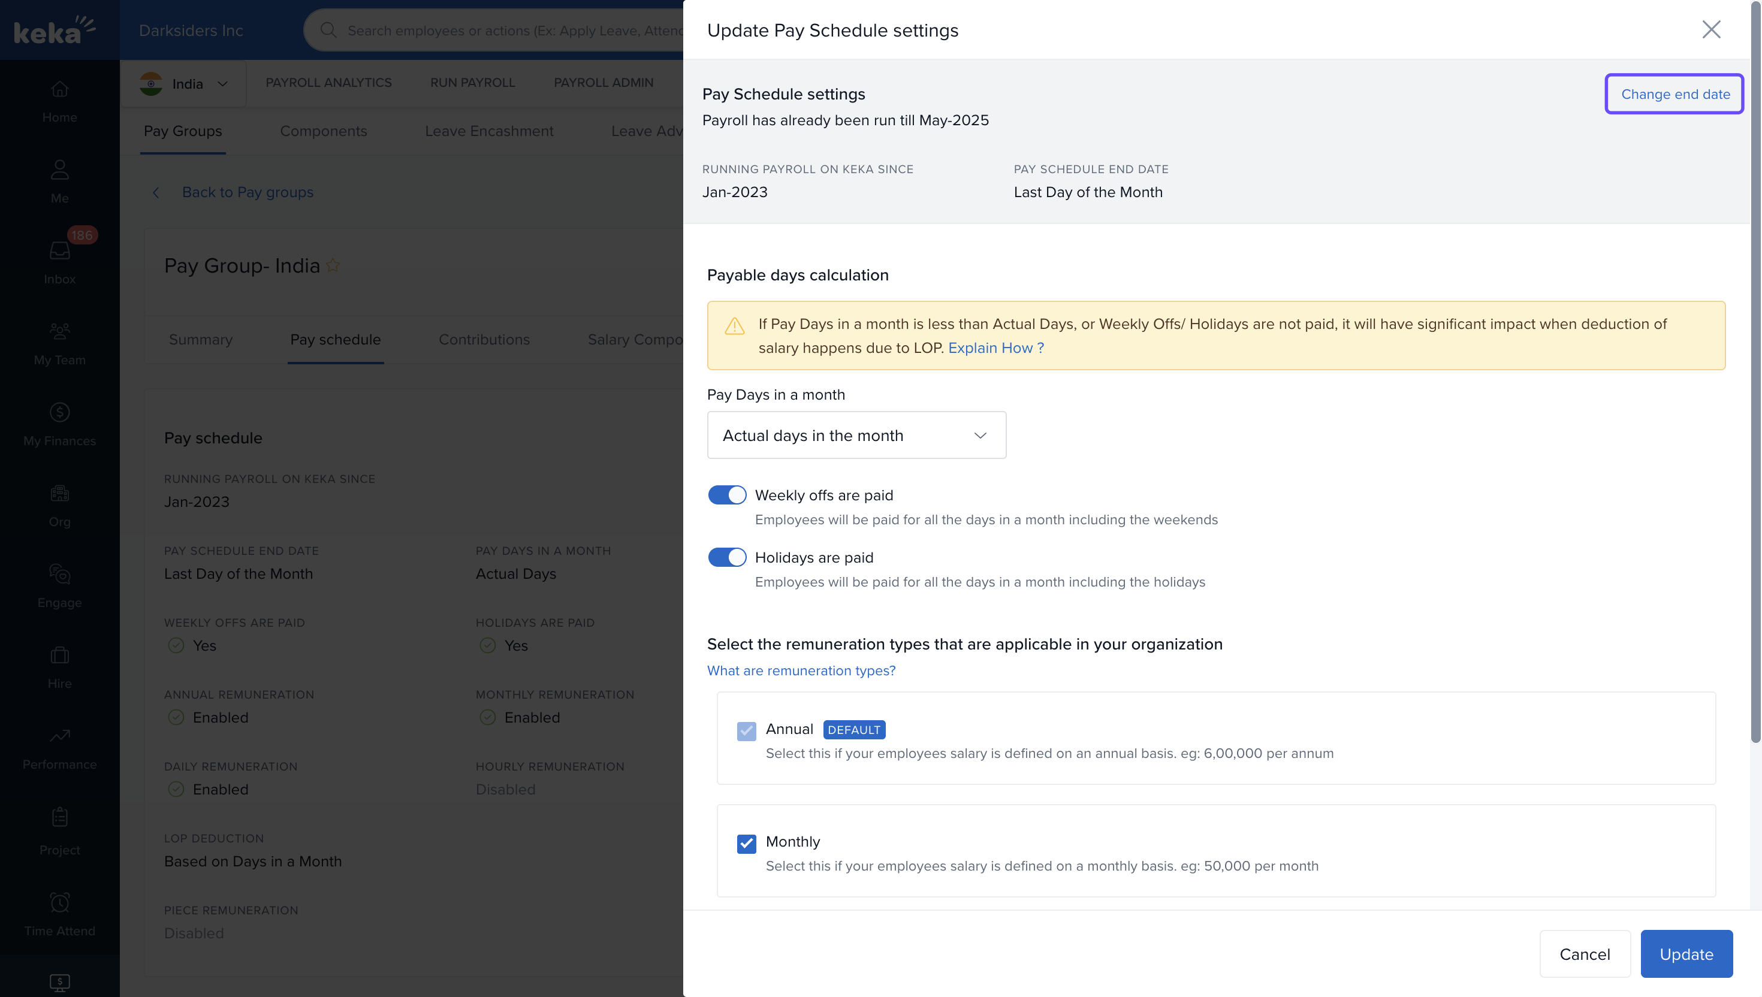1762x997 pixels.
Task: Open My Finances dollar icon
Action: 59,412
